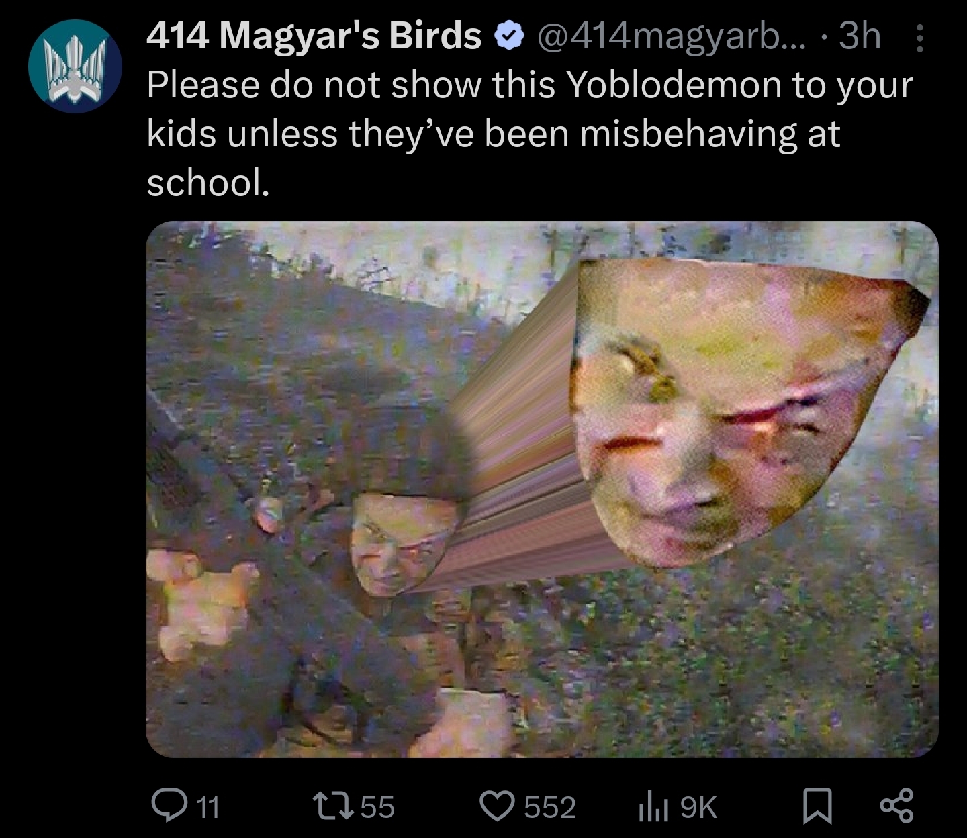Click the word school in tweet
The height and width of the screenshot is (838, 967).
point(208,182)
